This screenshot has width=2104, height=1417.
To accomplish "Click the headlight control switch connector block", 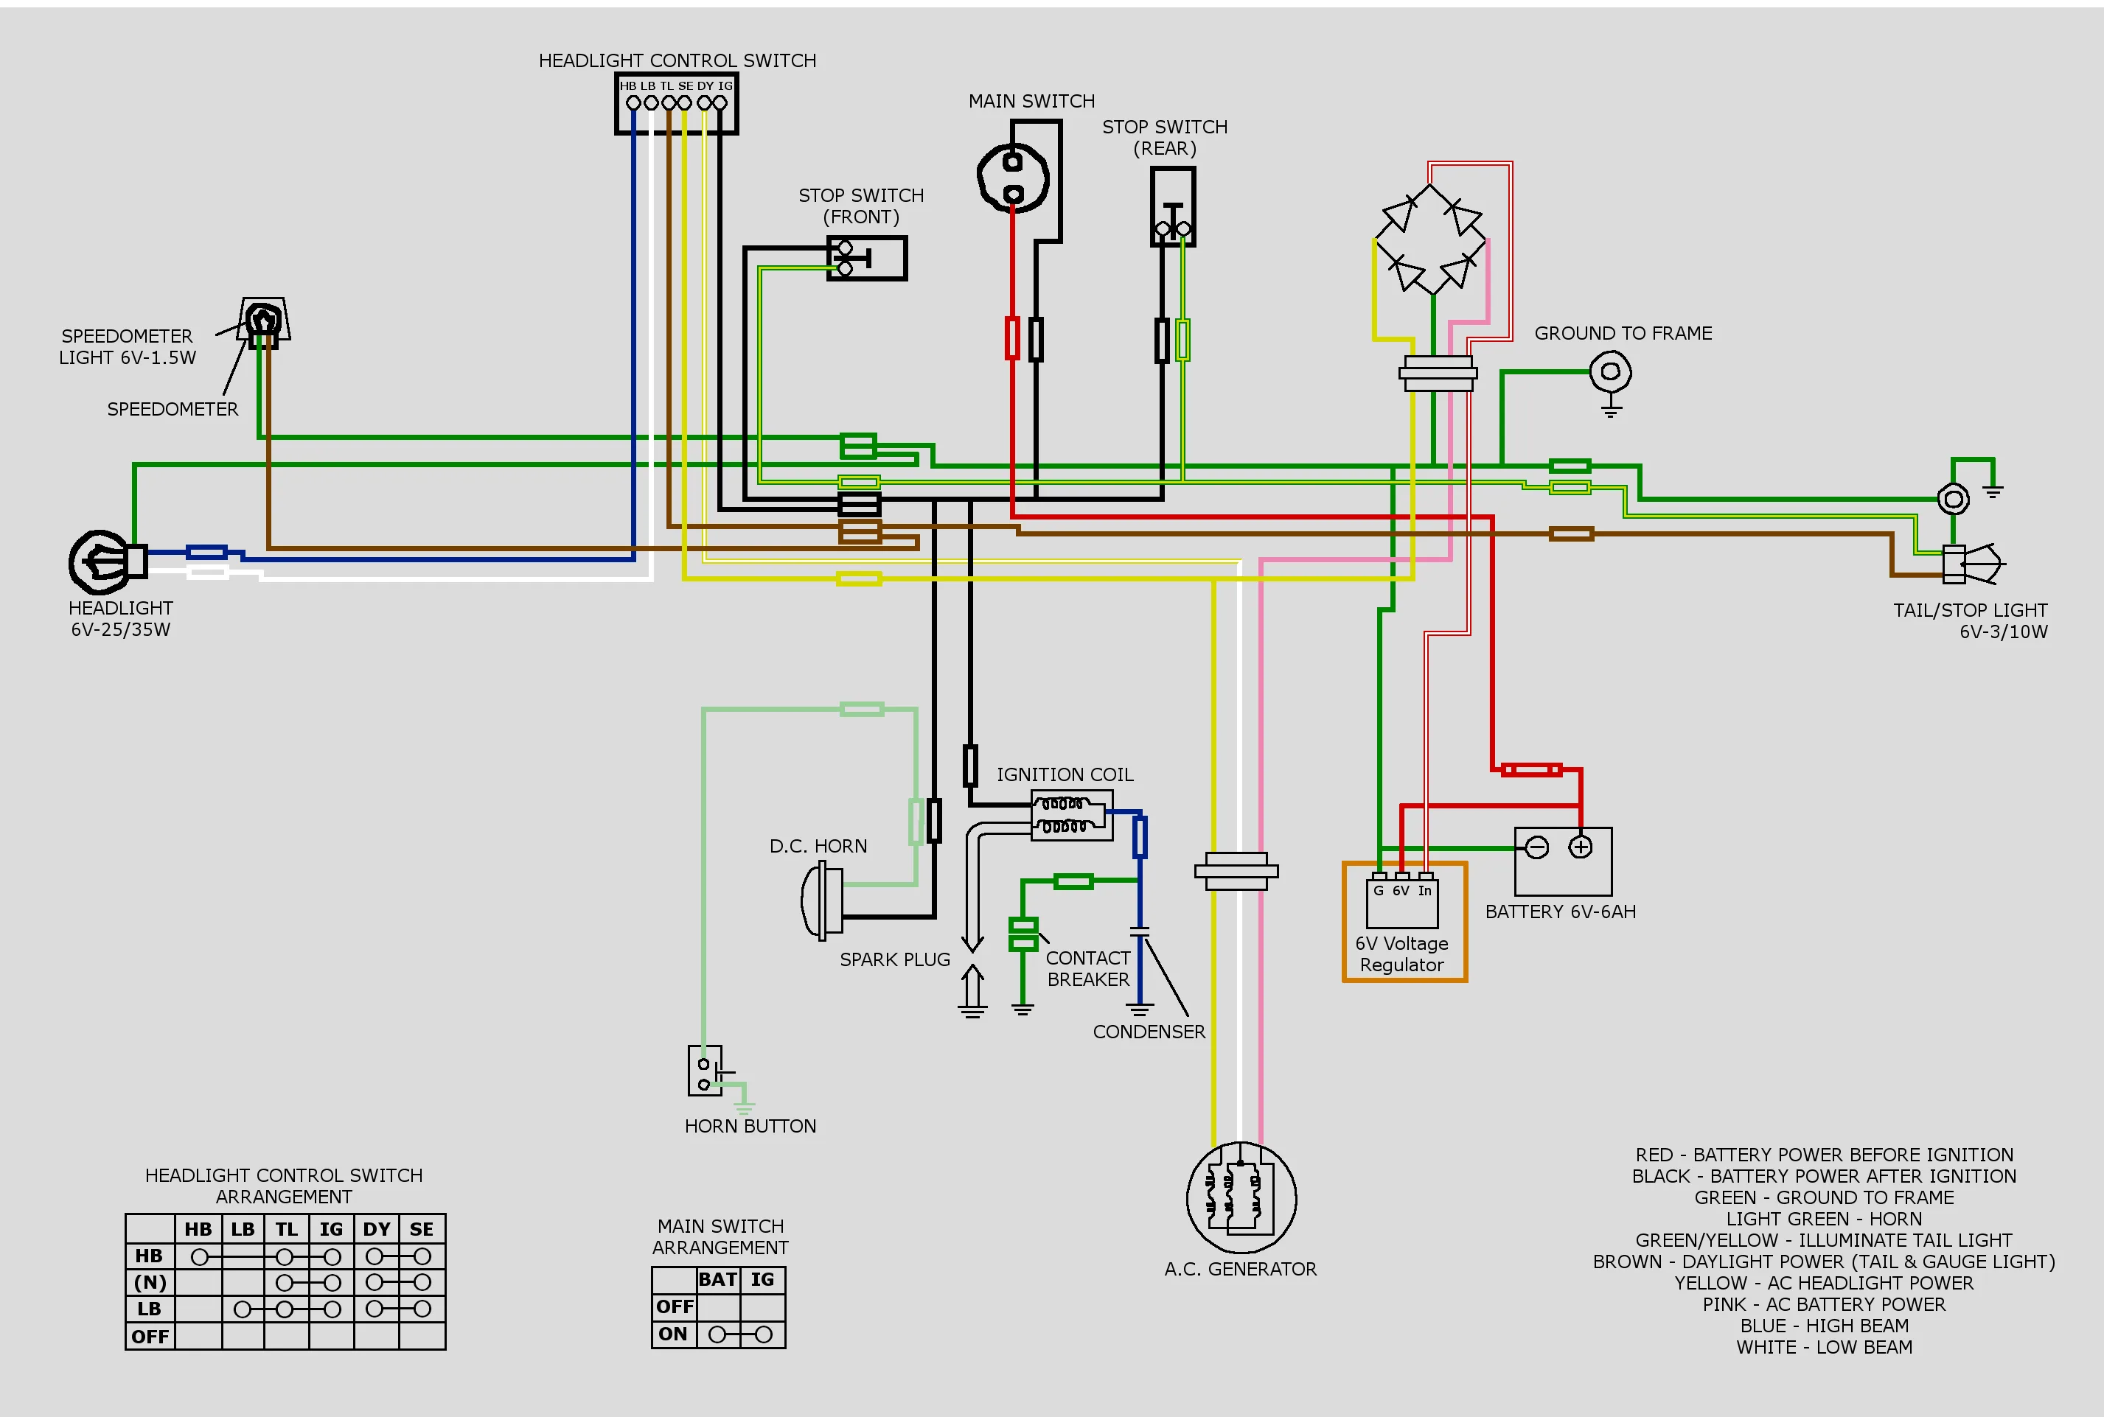I will 676,103.
